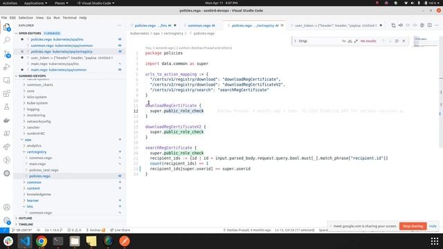
Task: Expand the monitoring folder
Action: (x=36, y=116)
